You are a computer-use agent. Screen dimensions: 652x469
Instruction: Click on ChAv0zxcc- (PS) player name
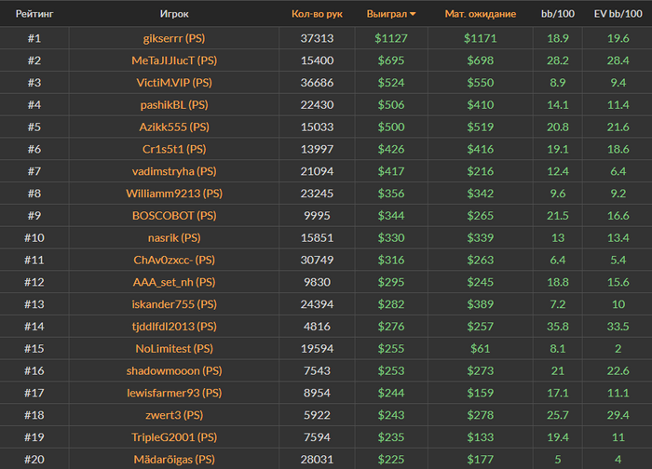[x=173, y=260]
